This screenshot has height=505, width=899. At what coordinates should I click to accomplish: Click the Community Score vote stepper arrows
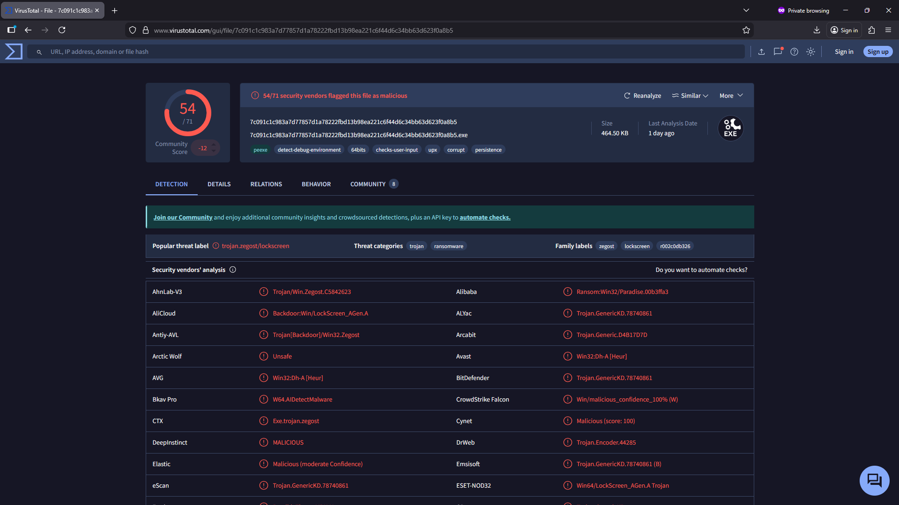(x=214, y=148)
